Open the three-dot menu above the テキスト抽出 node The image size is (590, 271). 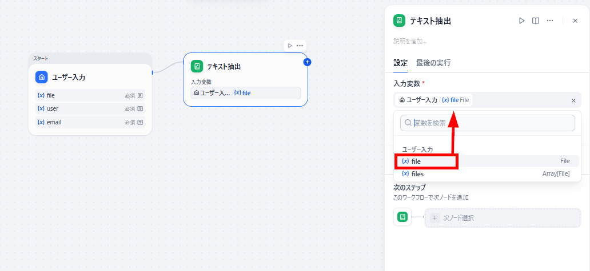300,46
